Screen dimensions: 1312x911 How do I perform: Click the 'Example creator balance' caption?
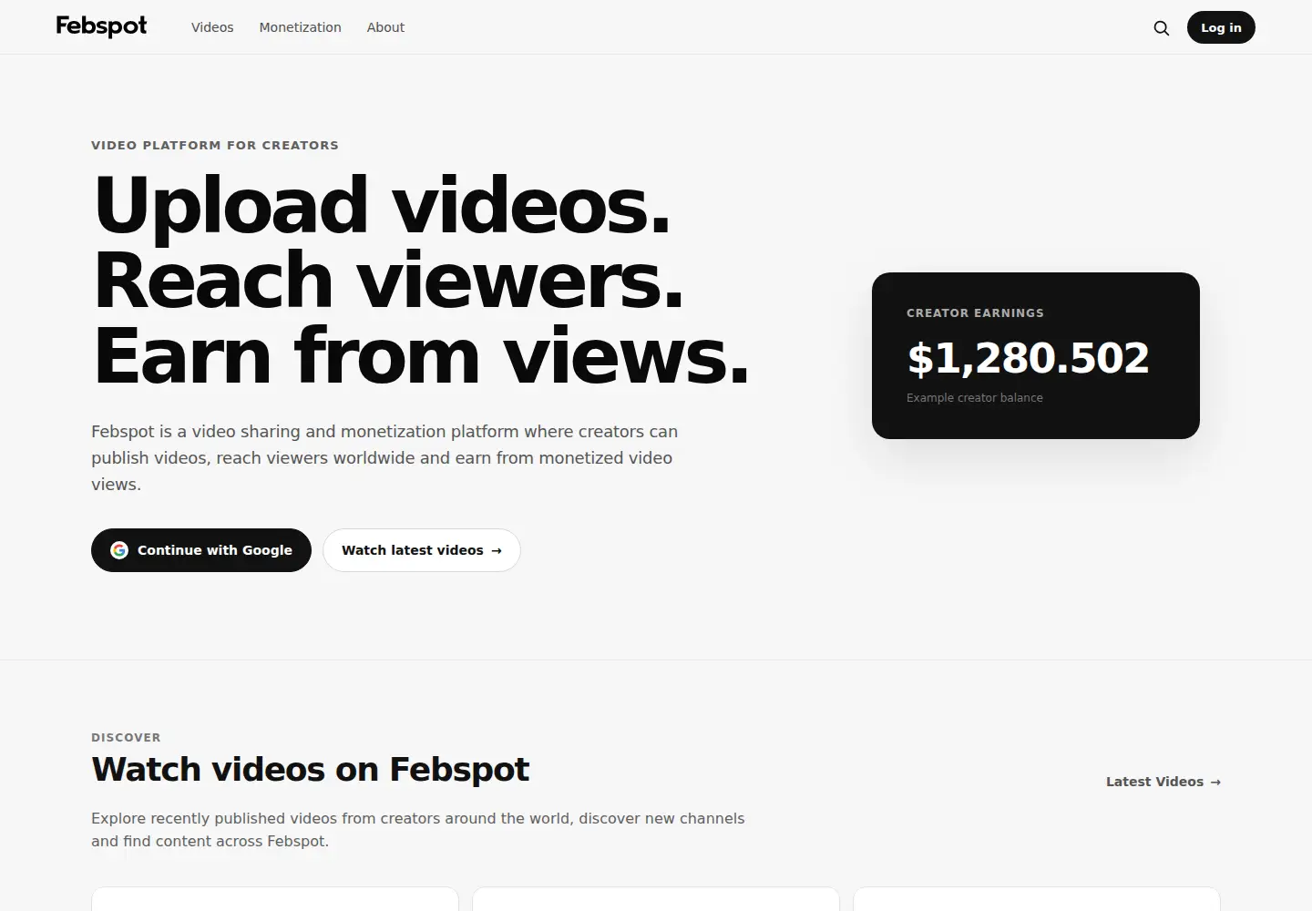975,397
